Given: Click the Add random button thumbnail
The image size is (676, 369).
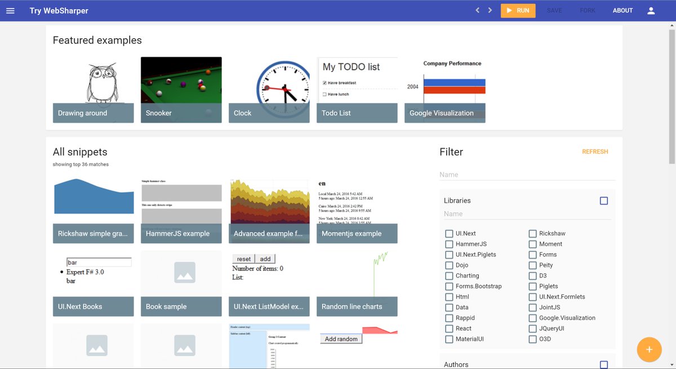Looking at the screenshot, I should 341,339.
